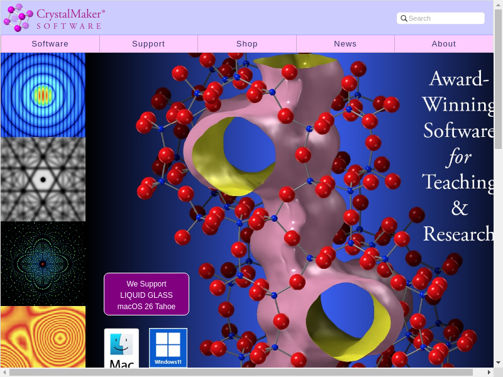Click the CrystalMaker molecule logo icon
Screen dimensions: 503x377
(x=18, y=18)
